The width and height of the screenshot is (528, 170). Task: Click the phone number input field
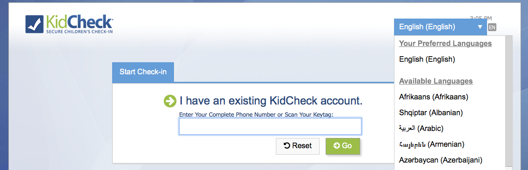[x=270, y=126]
